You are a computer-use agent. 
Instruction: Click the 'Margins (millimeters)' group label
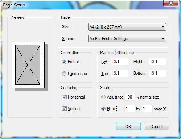tap(117, 53)
